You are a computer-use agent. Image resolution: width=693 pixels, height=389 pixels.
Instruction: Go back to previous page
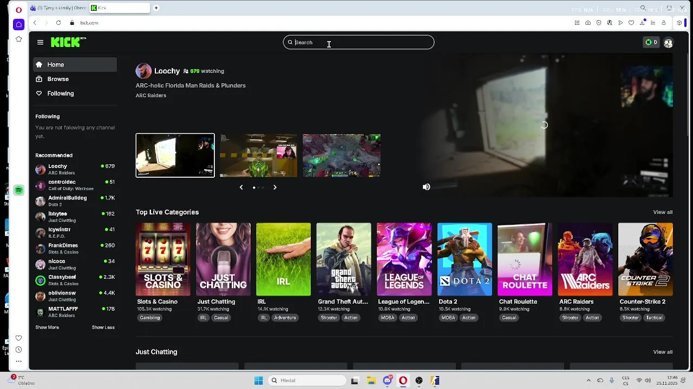tap(35, 23)
